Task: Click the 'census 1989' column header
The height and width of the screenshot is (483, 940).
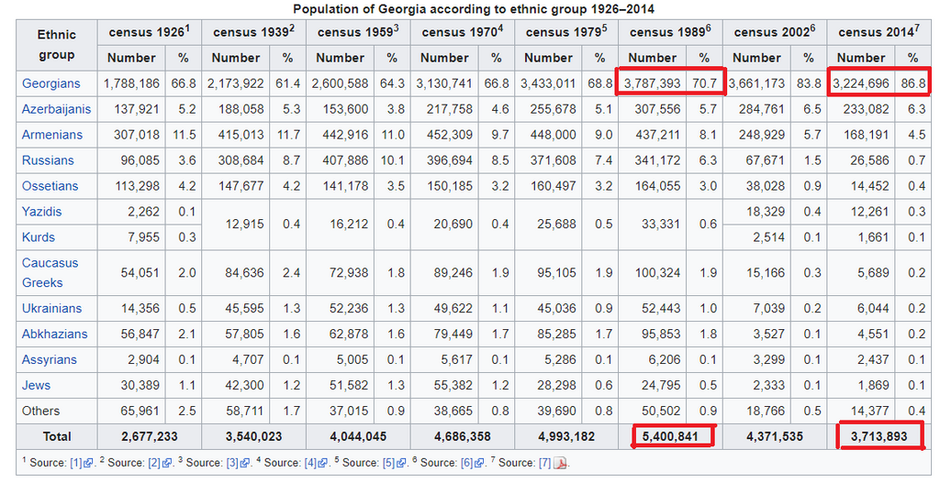Action: 670,32
